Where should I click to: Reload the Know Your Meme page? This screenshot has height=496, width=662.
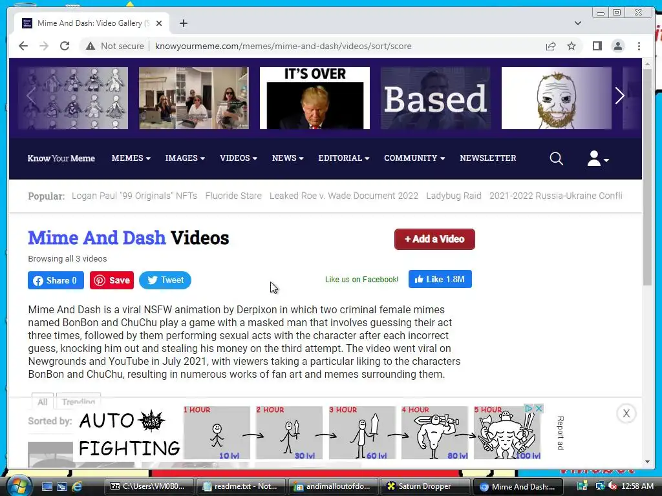click(65, 46)
